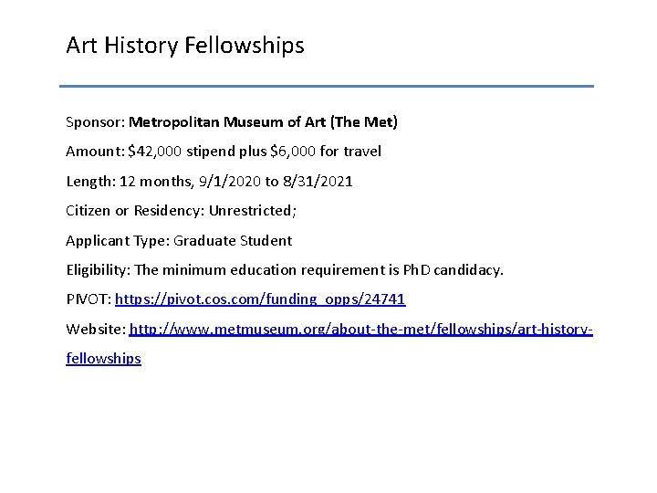Click the "Art History Fellowships" slide title

point(185,45)
